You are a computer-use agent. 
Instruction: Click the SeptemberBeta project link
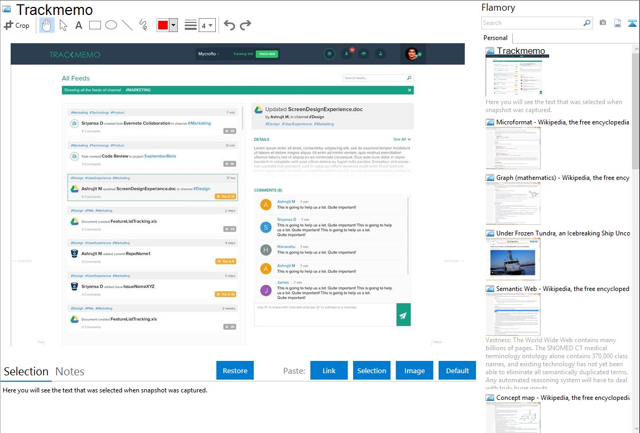[x=160, y=156]
